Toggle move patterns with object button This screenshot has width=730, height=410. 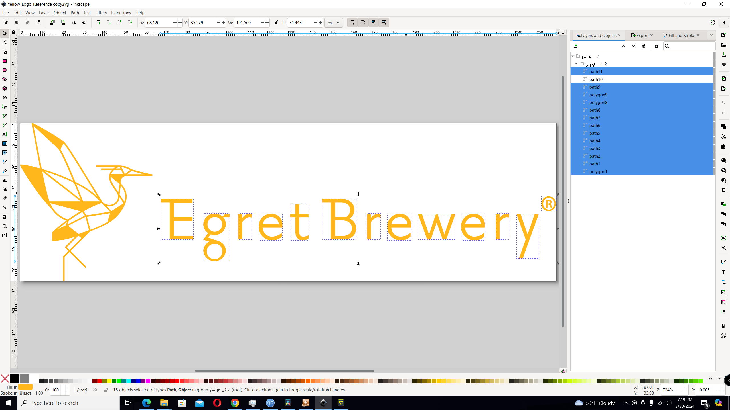pos(384,22)
